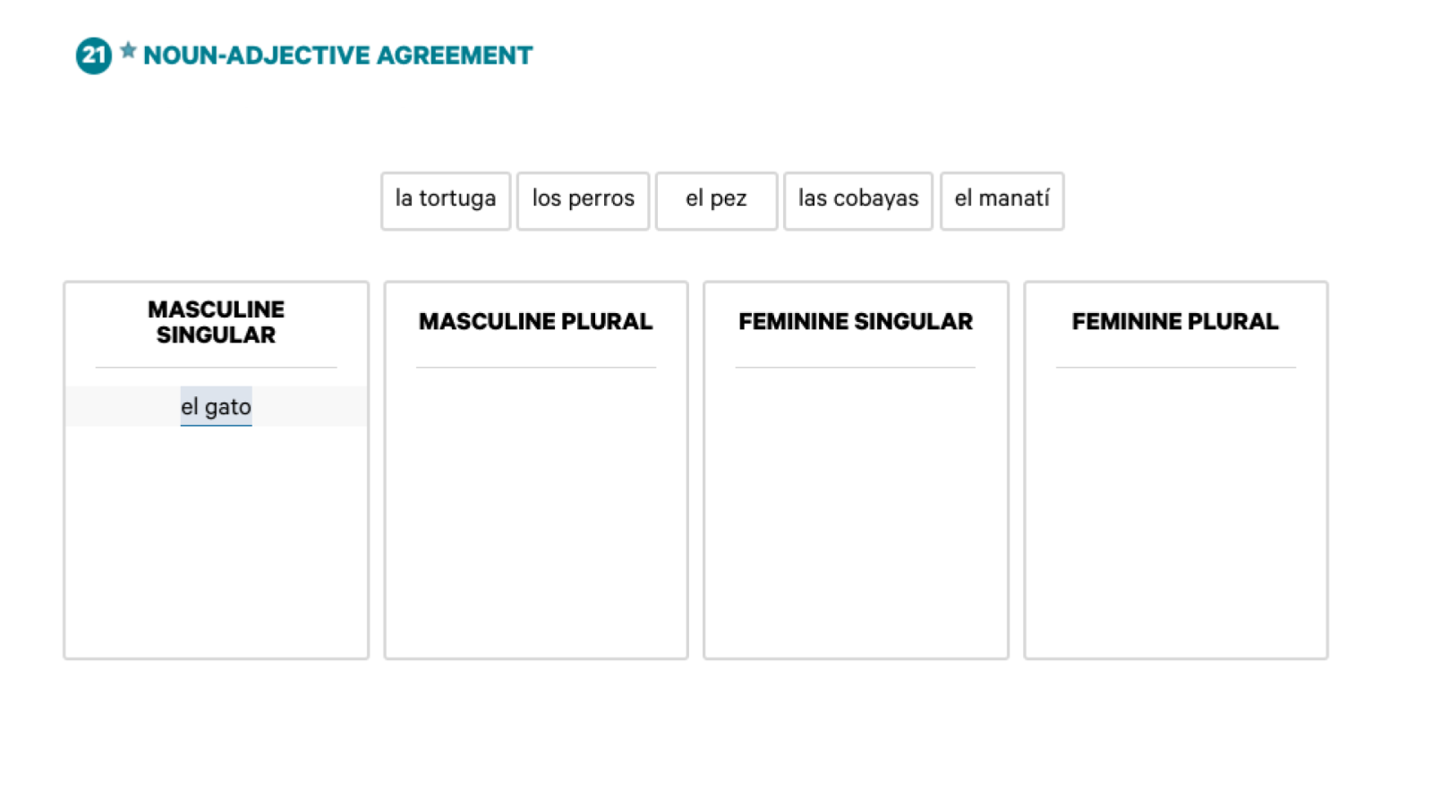Click the Feminine Singular column header

click(855, 322)
